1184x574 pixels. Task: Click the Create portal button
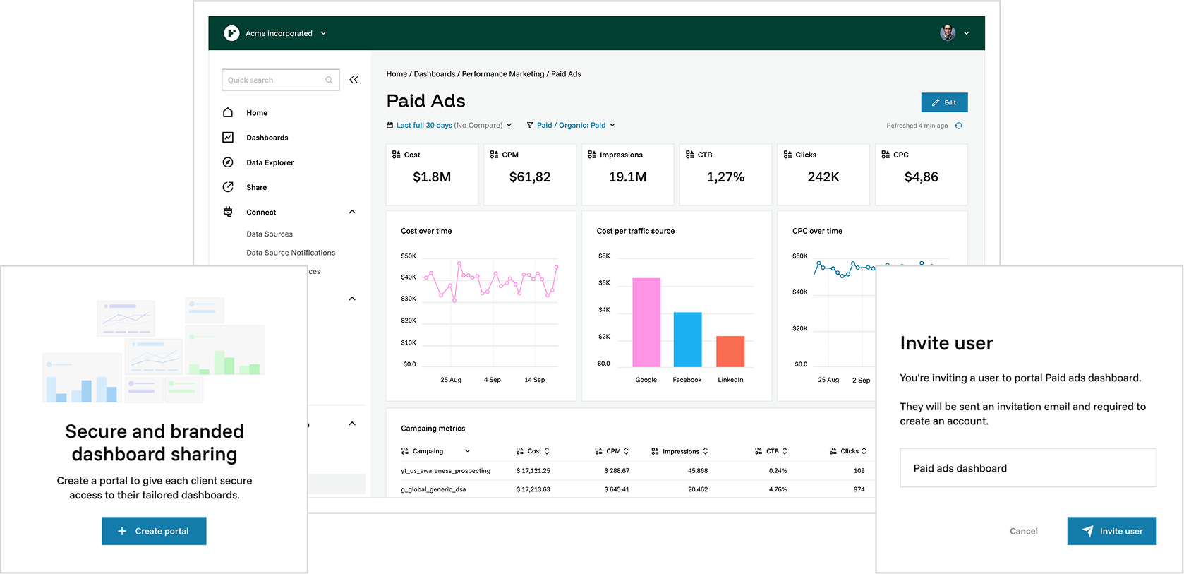[154, 531]
